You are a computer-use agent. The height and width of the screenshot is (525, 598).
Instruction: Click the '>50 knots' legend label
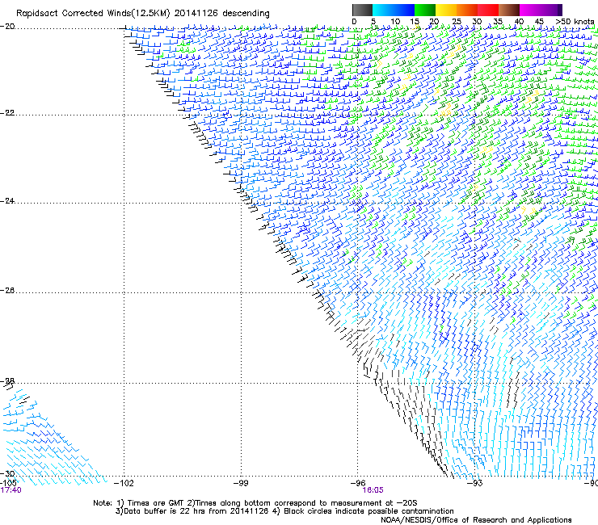click(575, 22)
